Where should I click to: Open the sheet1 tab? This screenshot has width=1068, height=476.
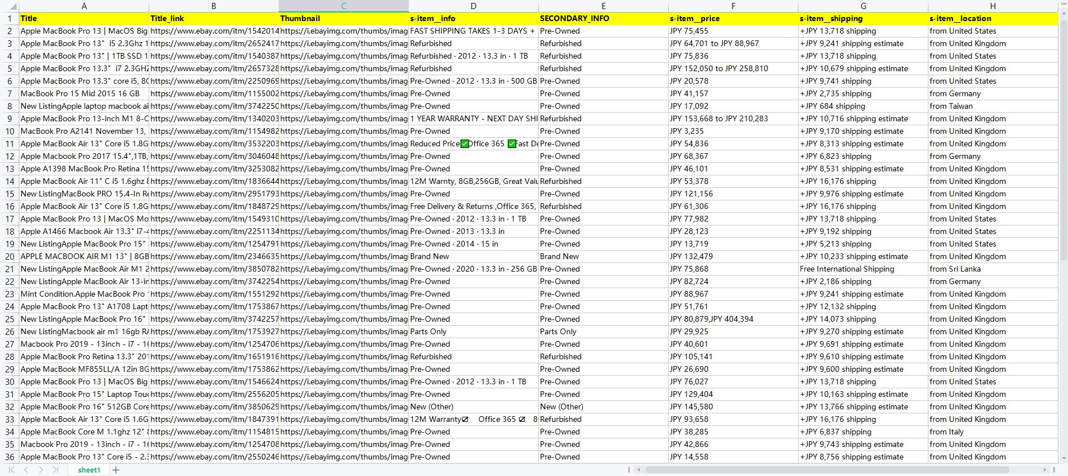point(89,470)
